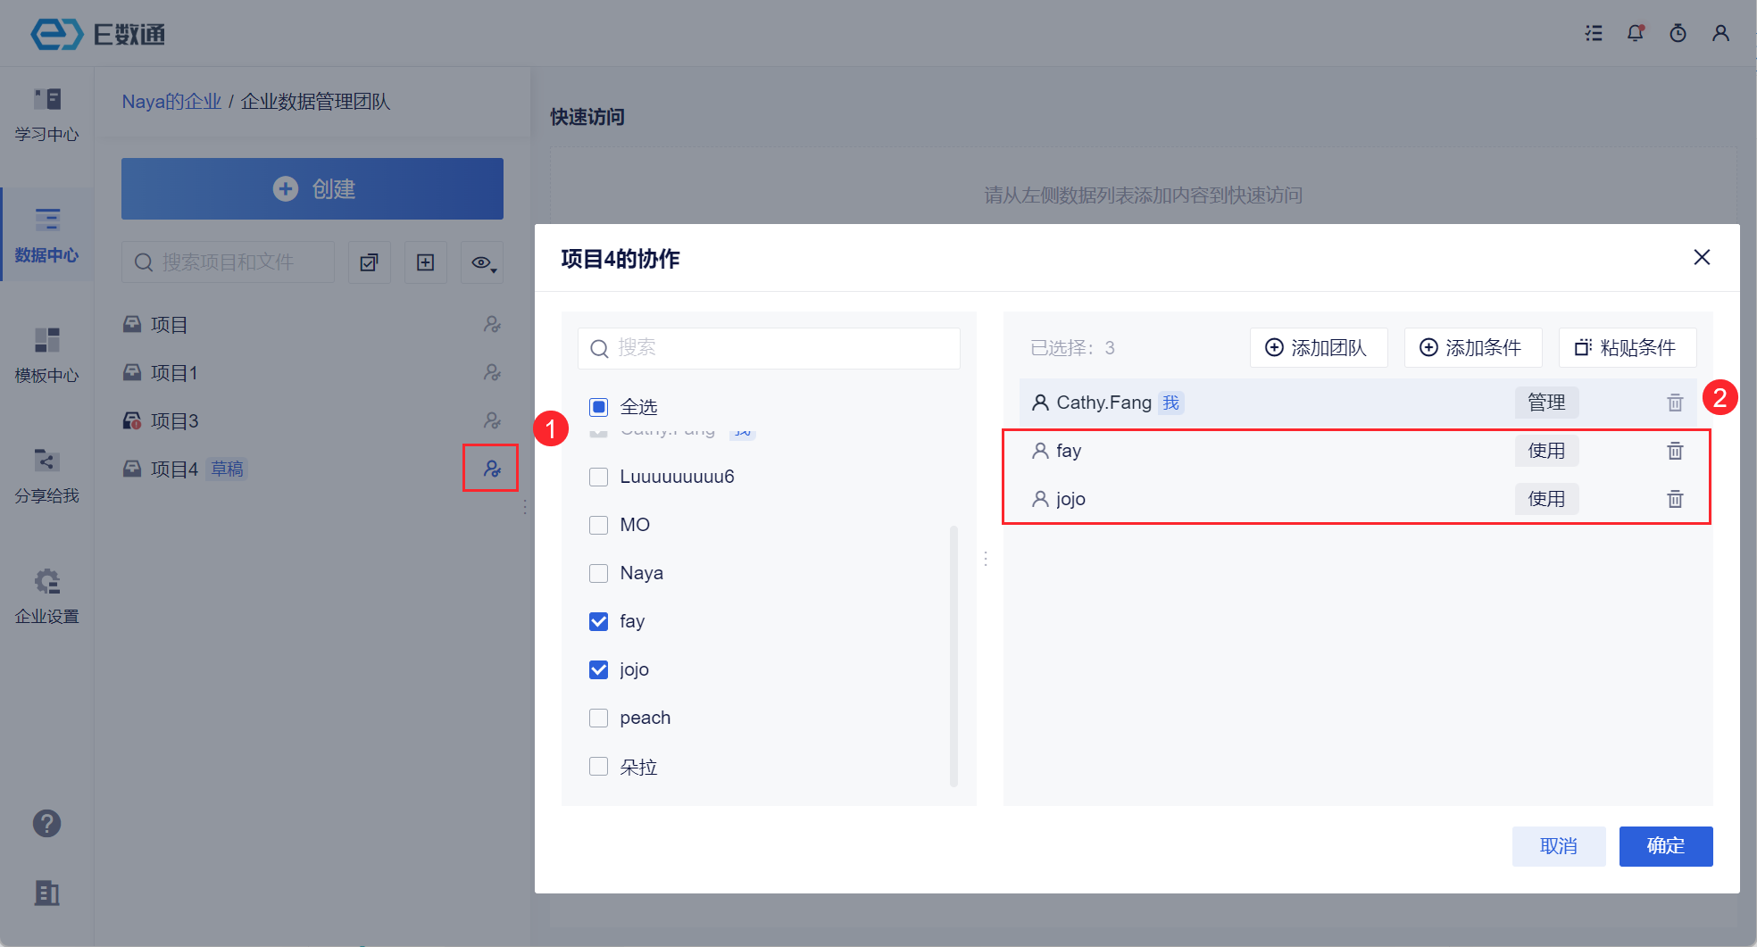
Task: Open 企业设置 in the sidebar
Action: tap(46, 596)
